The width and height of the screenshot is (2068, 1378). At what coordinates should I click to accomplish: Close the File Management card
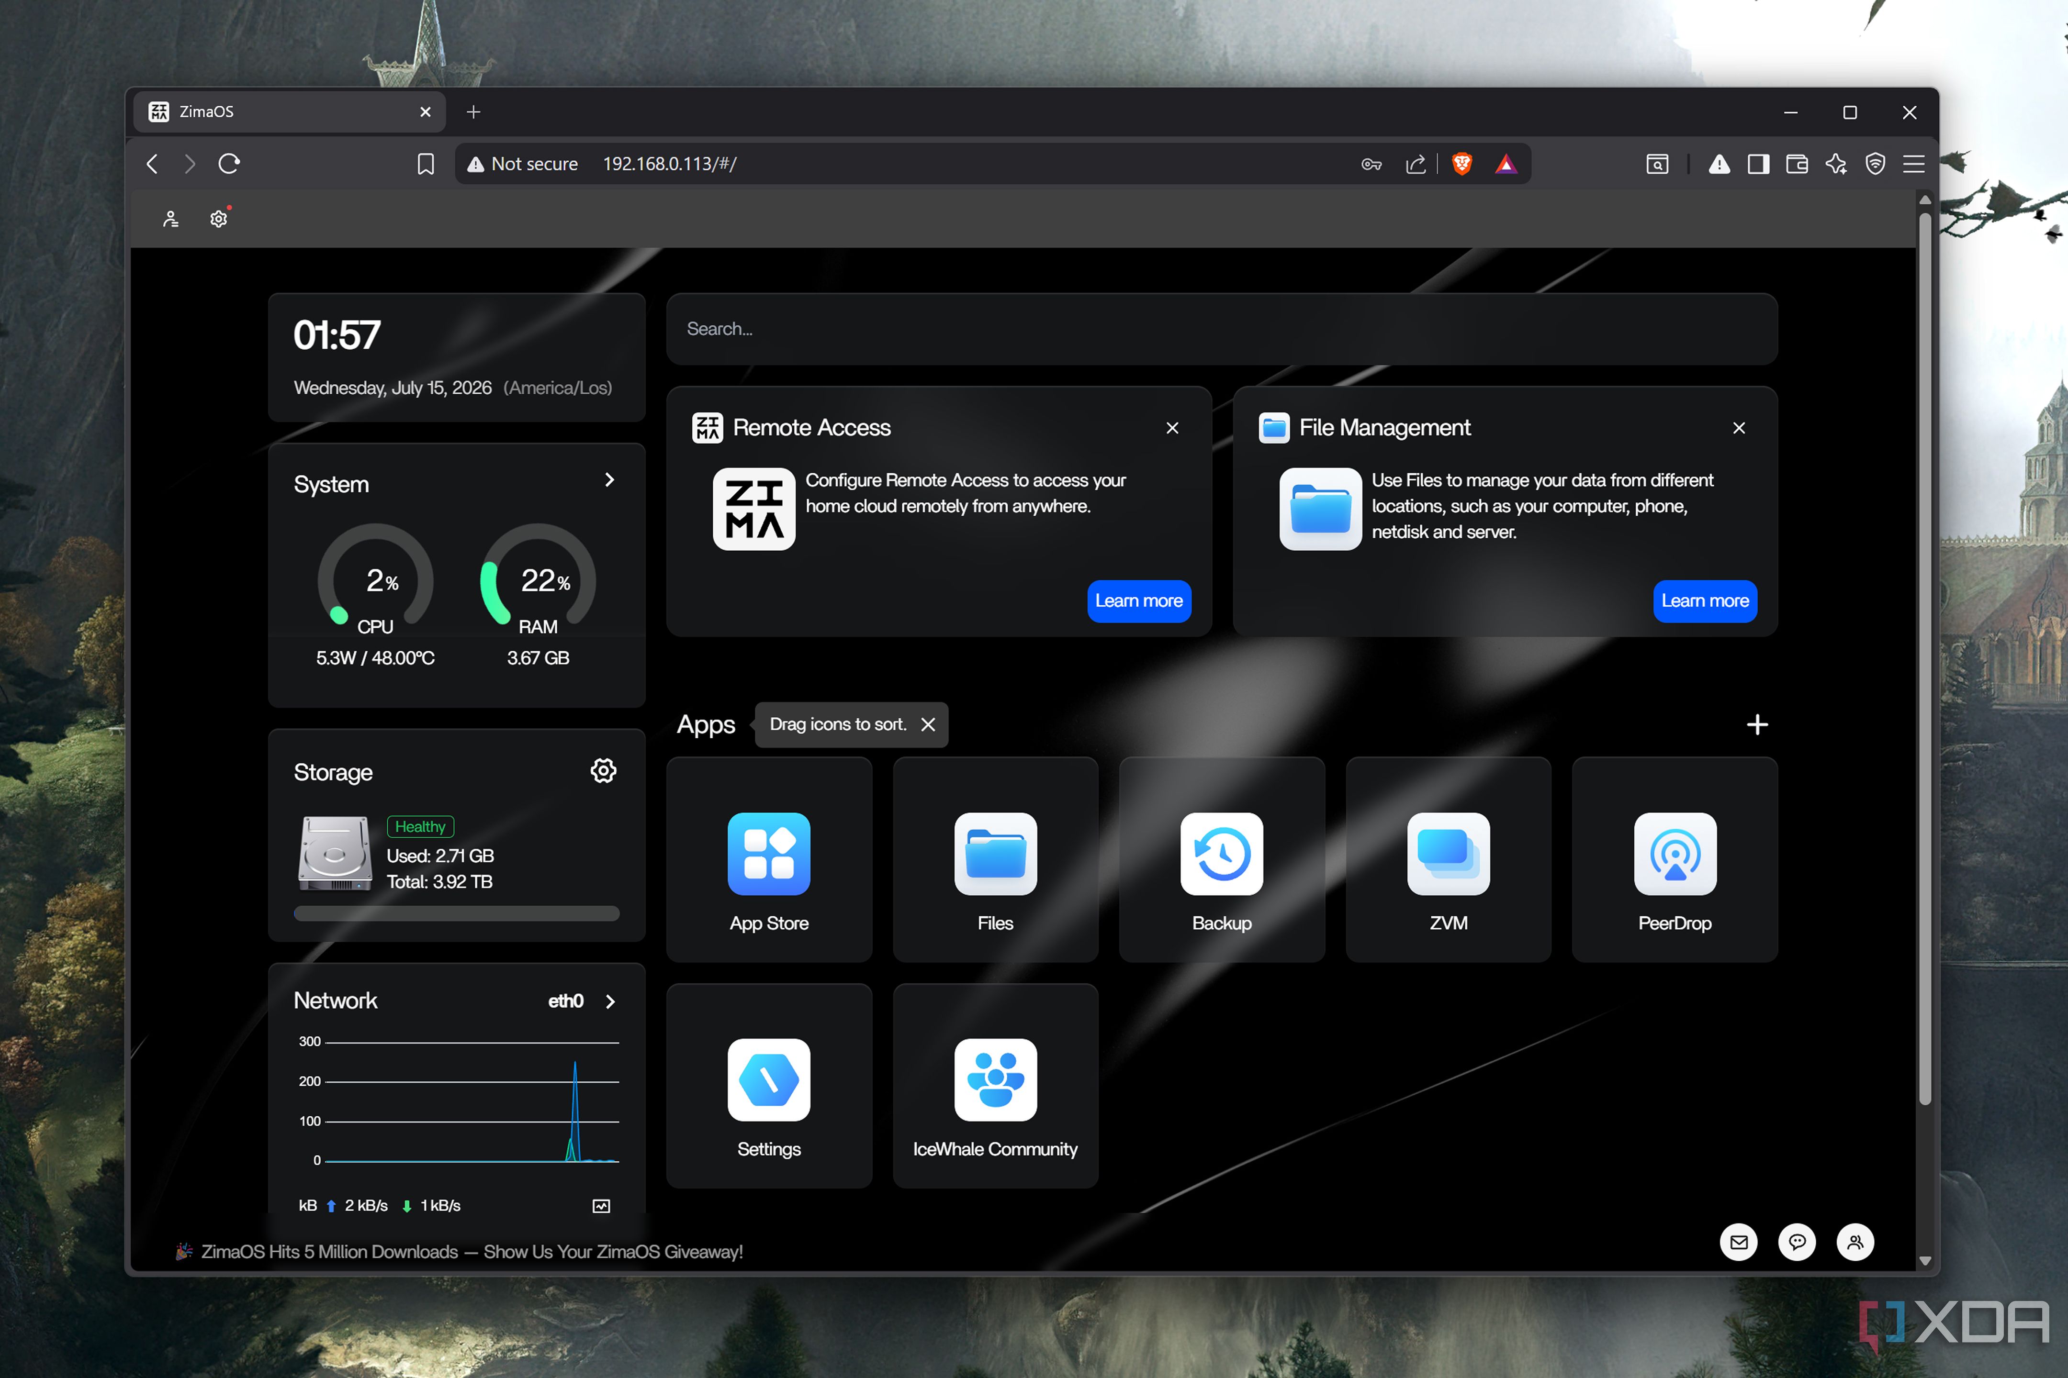[1738, 427]
